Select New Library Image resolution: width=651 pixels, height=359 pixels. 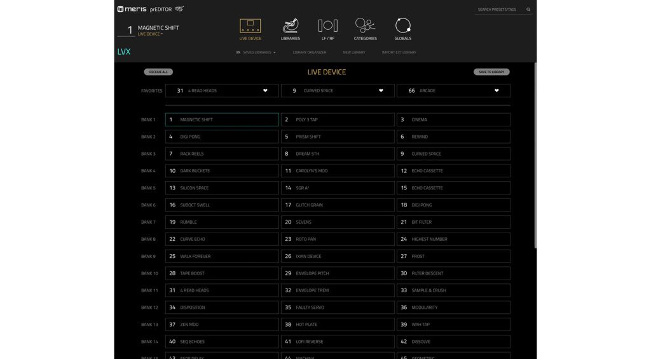pos(354,52)
